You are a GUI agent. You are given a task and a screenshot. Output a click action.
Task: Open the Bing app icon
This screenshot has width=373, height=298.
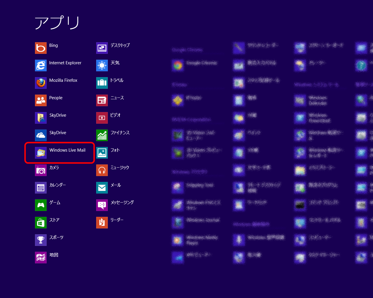click(x=41, y=48)
